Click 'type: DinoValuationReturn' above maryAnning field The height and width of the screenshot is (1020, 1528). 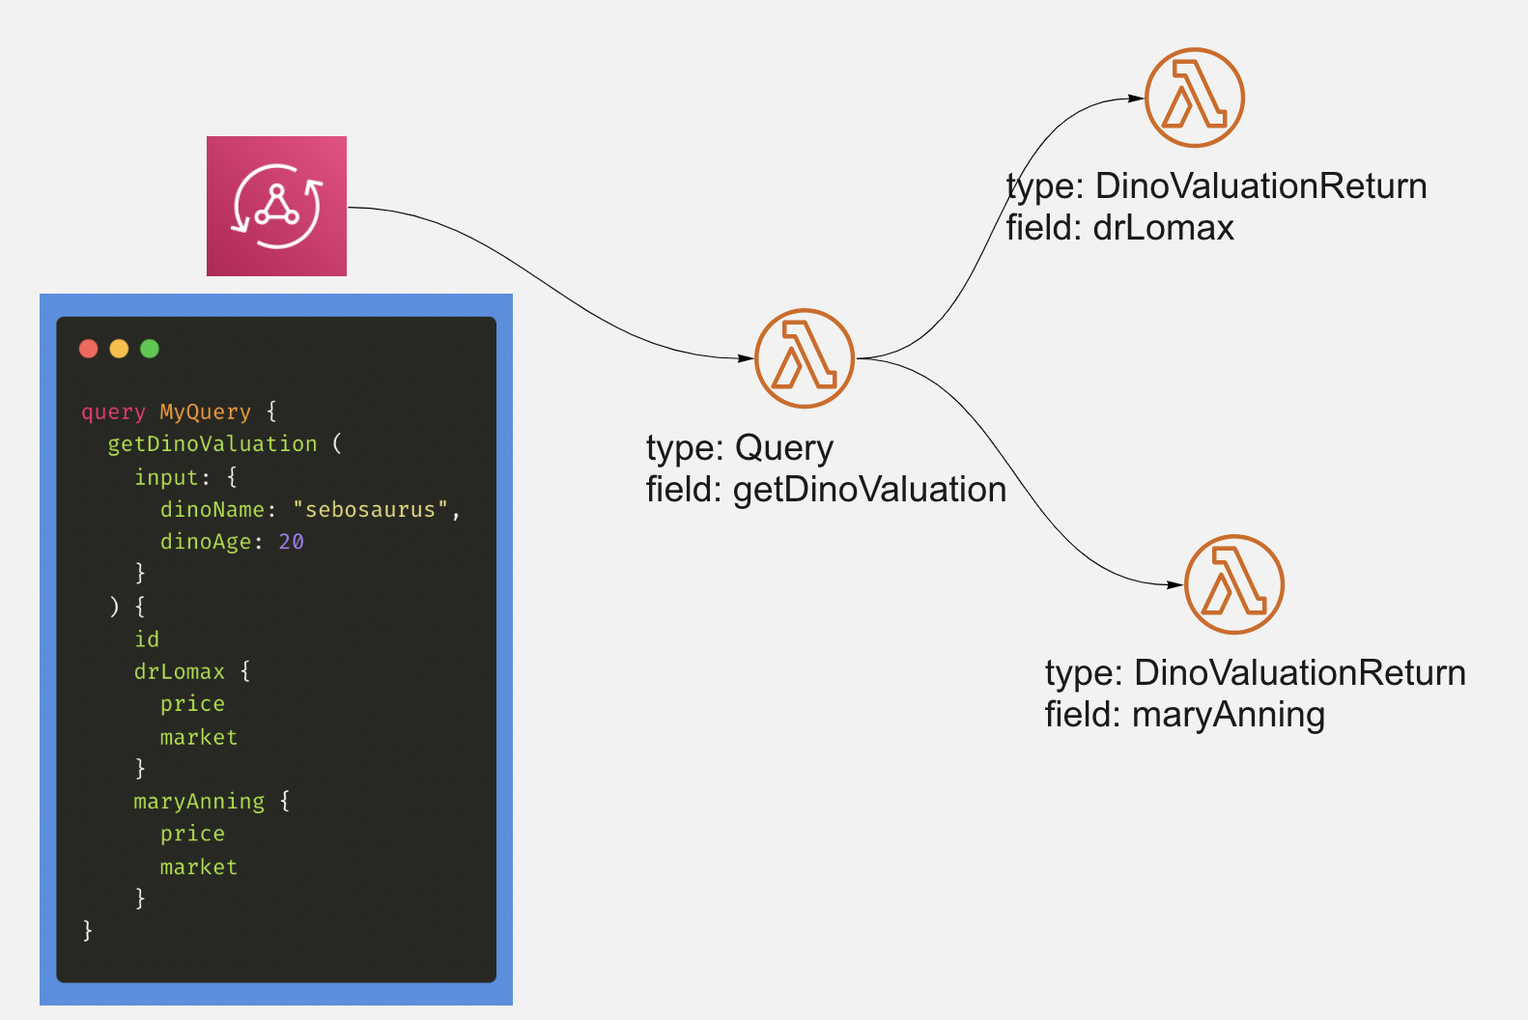coord(1256,673)
